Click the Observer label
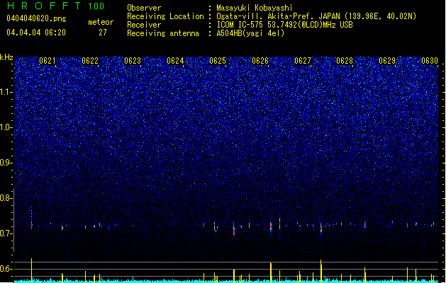446x283 pixels. click(x=144, y=8)
